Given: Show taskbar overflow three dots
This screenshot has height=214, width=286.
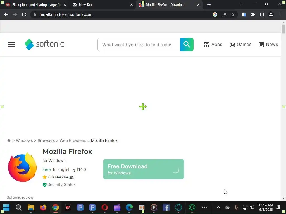Looking at the screenshot, I should click(204, 207).
